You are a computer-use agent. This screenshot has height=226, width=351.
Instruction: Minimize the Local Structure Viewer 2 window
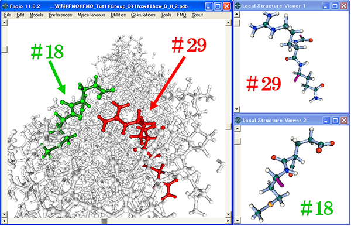click(x=326, y=120)
